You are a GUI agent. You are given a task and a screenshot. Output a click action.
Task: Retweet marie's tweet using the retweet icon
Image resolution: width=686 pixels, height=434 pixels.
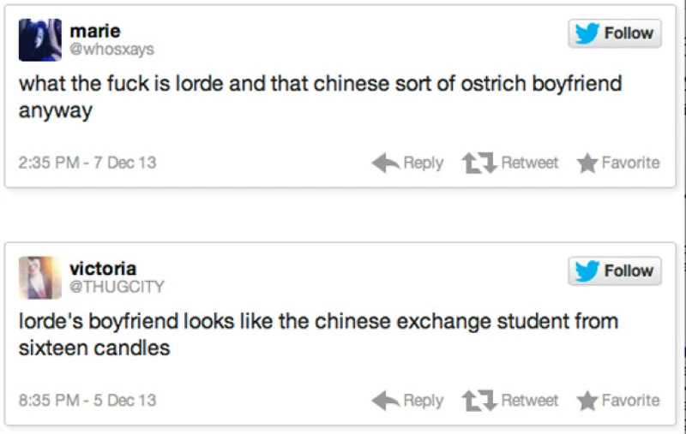(478, 163)
